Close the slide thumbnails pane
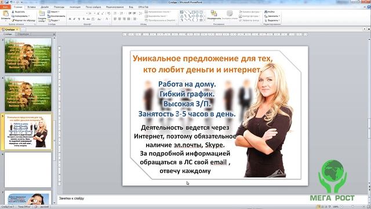This screenshot has height=209, width=371. (x=54, y=34)
